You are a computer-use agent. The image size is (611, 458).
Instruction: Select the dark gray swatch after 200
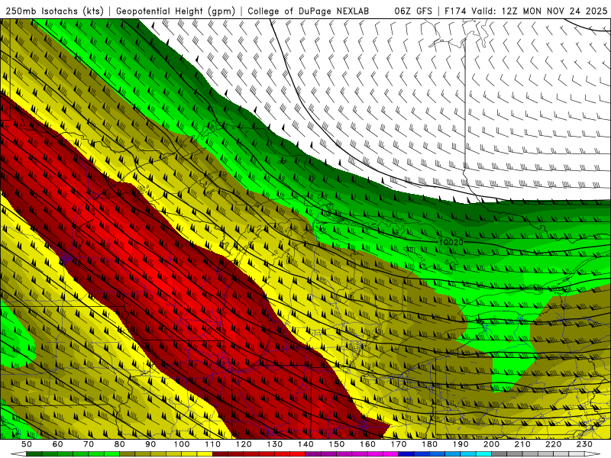499,453
